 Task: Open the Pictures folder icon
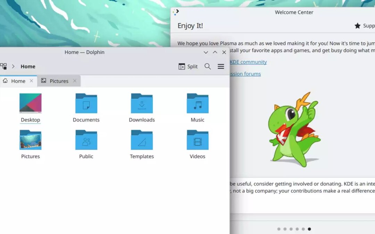31,140
